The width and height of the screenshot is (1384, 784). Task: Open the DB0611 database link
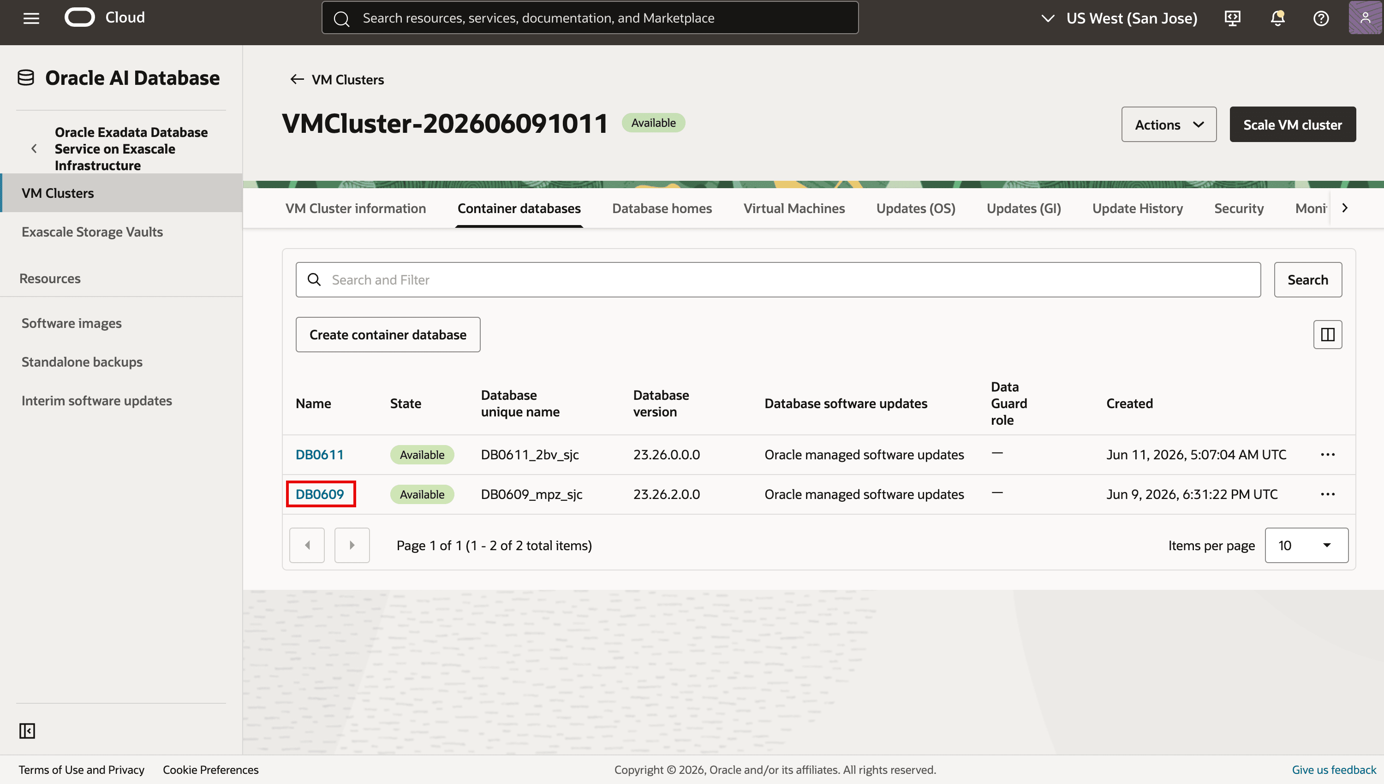319,455
